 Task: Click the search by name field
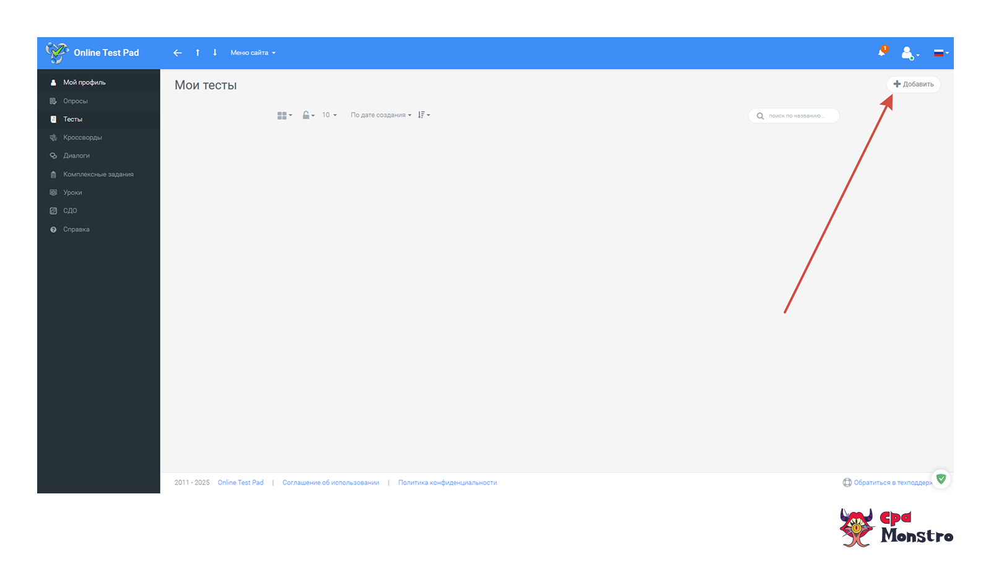[x=794, y=116]
